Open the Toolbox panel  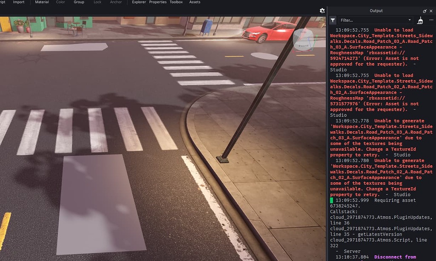point(176,2)
